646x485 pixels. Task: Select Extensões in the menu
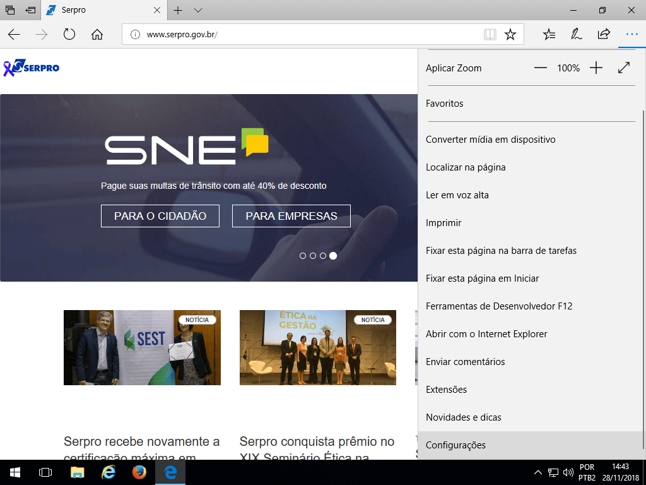tap(446, 390)
